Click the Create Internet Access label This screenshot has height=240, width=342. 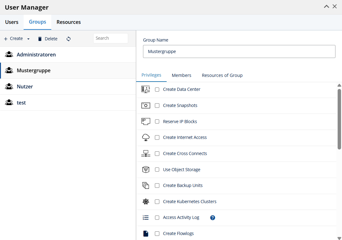[x=185, y=137]
